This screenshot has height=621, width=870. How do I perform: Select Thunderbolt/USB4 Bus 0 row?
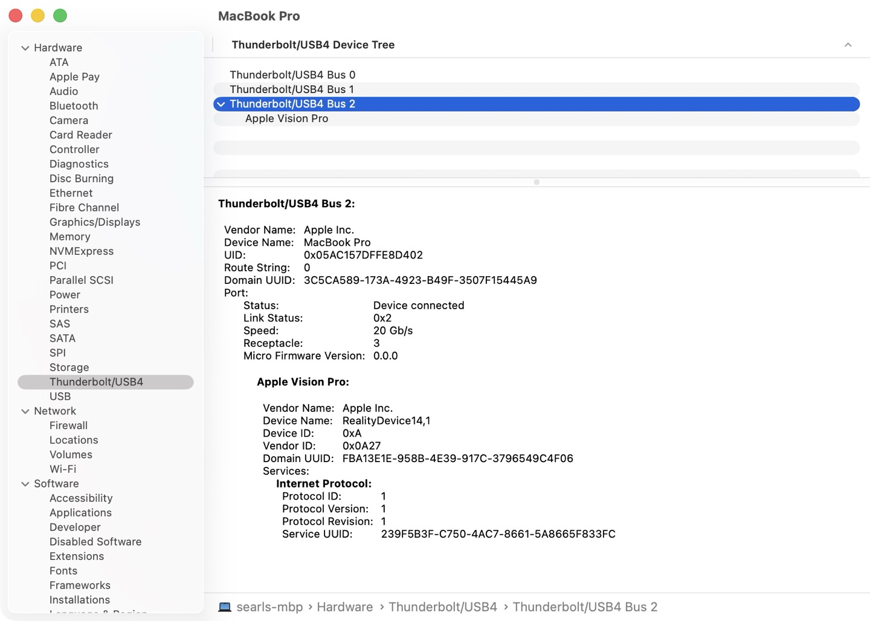[292, 75]
